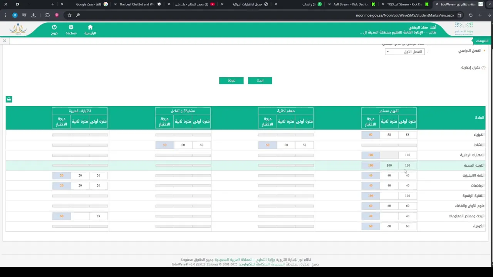Open the browser three-dot menu
Image resolution: width=493 pixels, height=277 pixels.
click(x=5, y=15)
